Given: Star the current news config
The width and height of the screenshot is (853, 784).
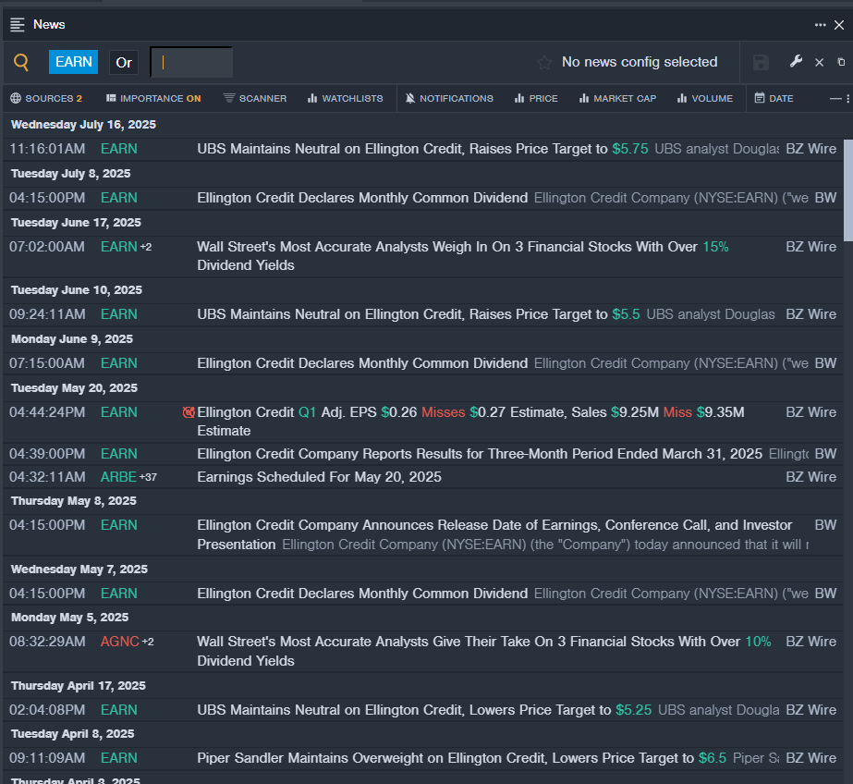Looking at the screenshot, I should click(544, 63).
